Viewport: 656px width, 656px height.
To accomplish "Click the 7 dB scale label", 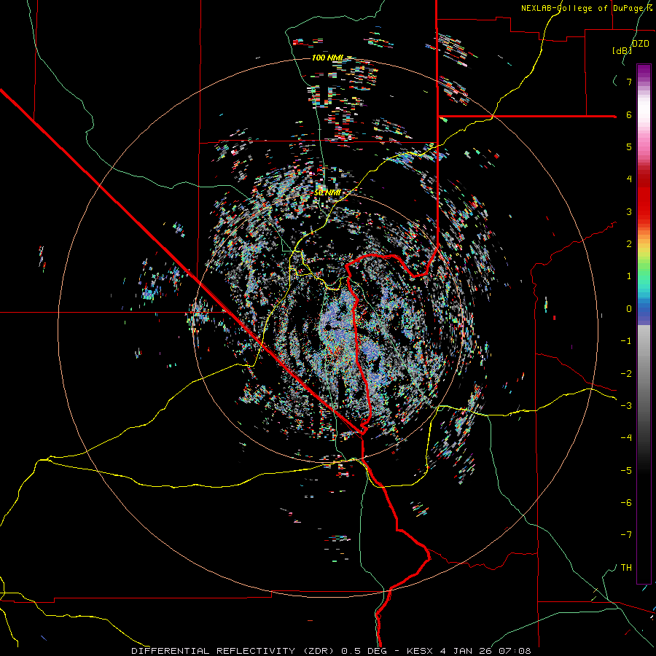I will click(629, 82).
